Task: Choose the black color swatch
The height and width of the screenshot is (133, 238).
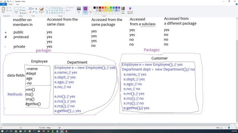Action: pyautogui.click(x=94, y=8)
